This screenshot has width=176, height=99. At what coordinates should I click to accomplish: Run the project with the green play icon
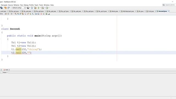[38, 8]
